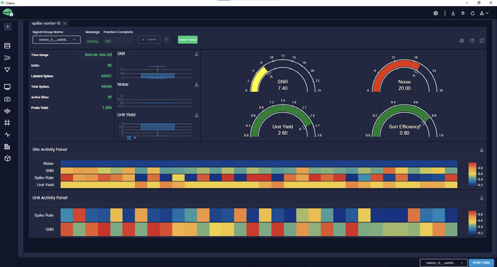The width and height of the screenshot is (497, 267).
Task: Click the Site Activity Panel title
Action: (x=49, y=149)
